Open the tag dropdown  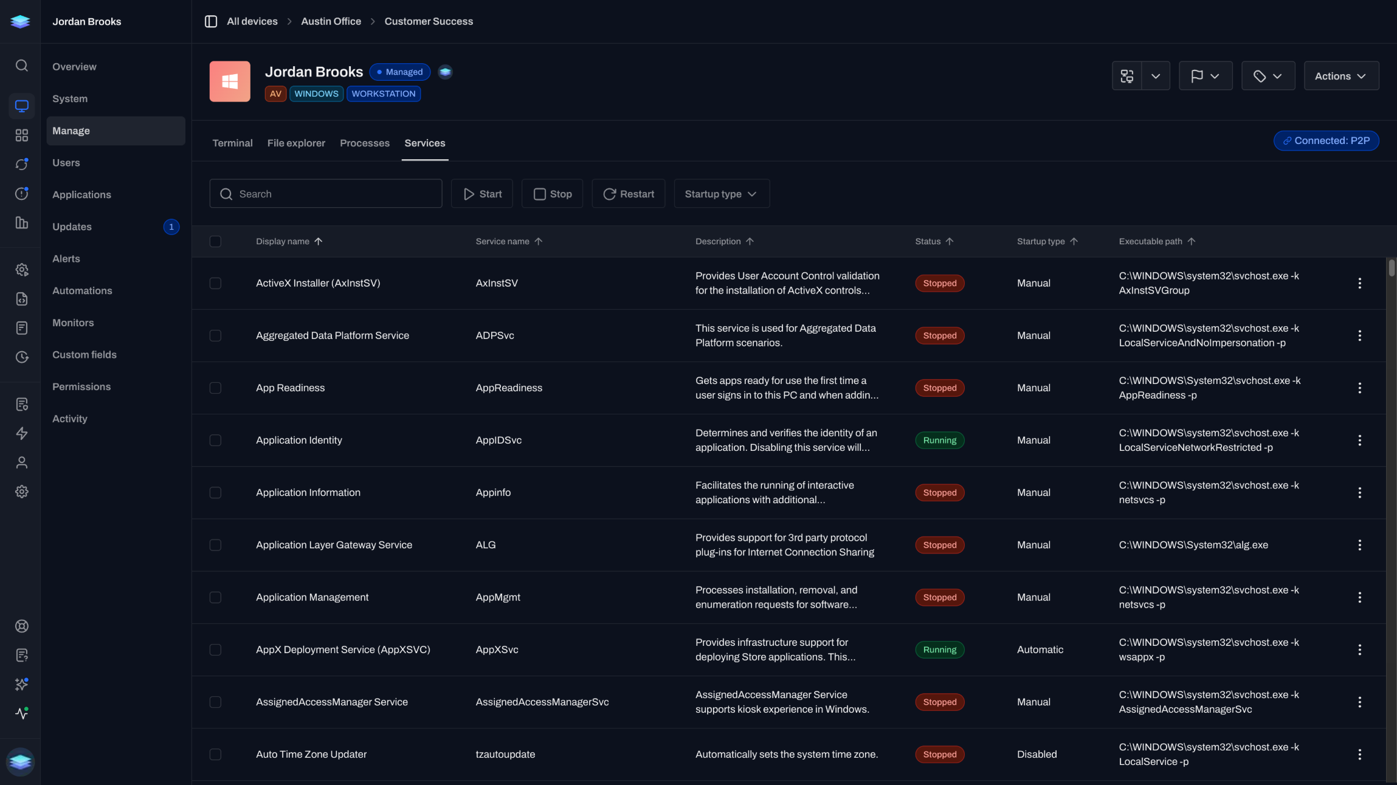(1268, 76)
